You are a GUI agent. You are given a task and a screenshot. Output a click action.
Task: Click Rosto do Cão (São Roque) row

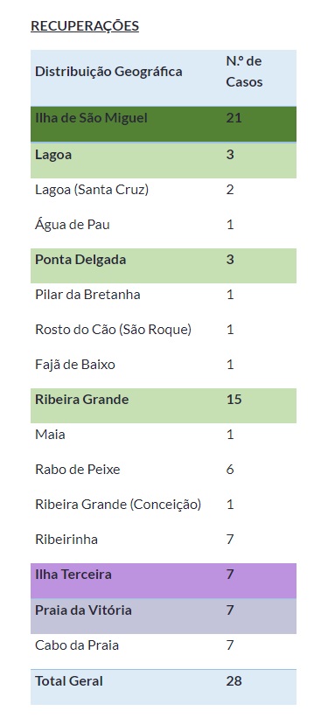pyautogui.click(x=164, y=330)
